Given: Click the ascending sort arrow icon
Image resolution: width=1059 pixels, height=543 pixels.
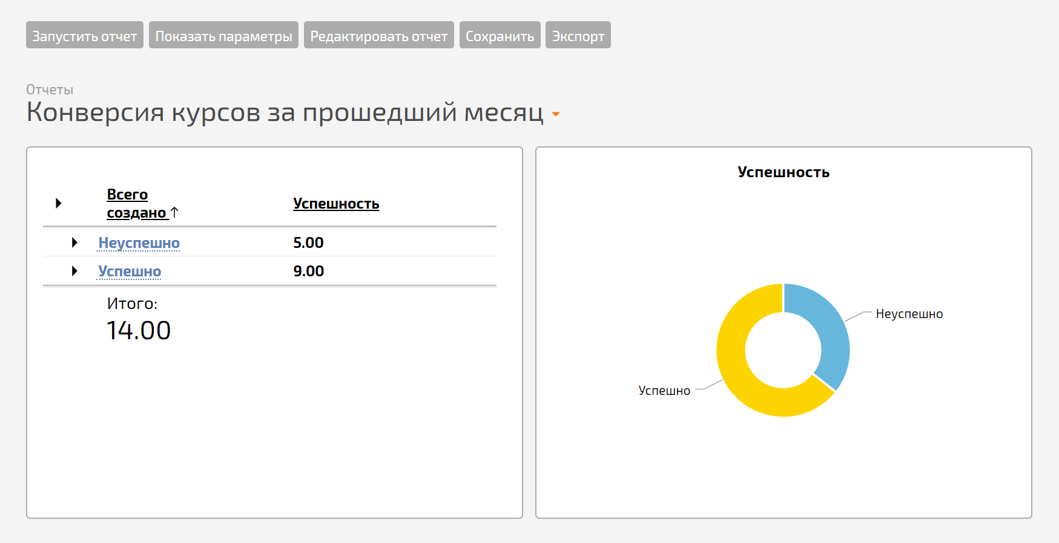Looking at the screenshot, I should point(174,212).
